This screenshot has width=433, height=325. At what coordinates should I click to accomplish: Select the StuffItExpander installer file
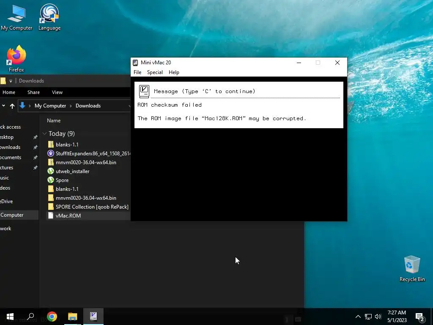pyautogui.click(x=88, y=153)
